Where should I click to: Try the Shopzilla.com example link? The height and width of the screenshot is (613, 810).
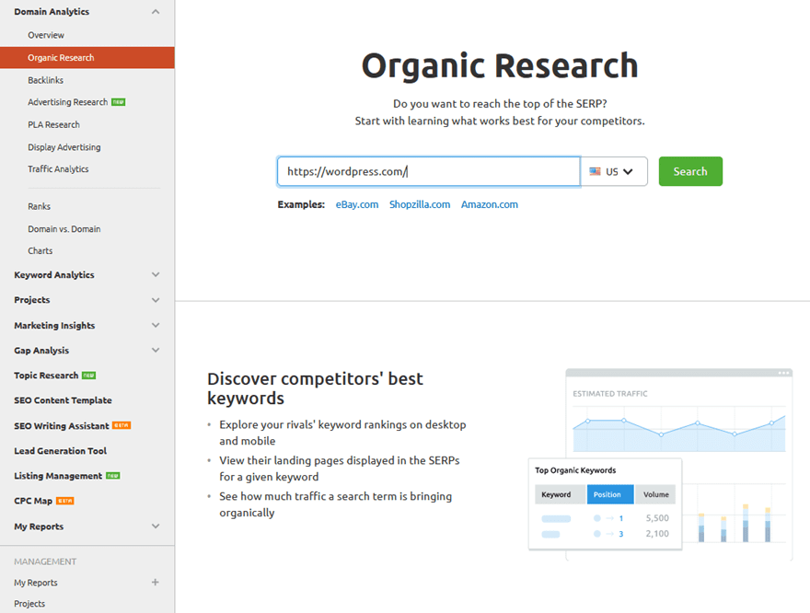point(419,204)
